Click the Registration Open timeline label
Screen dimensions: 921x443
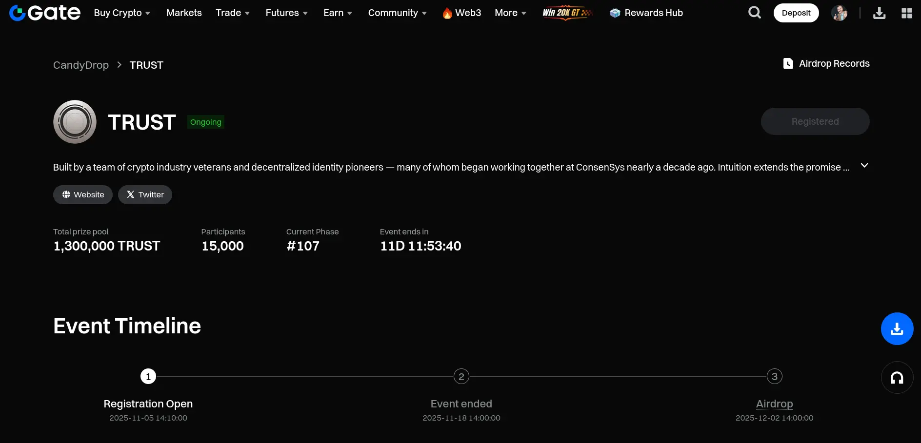tap(148, 404)
